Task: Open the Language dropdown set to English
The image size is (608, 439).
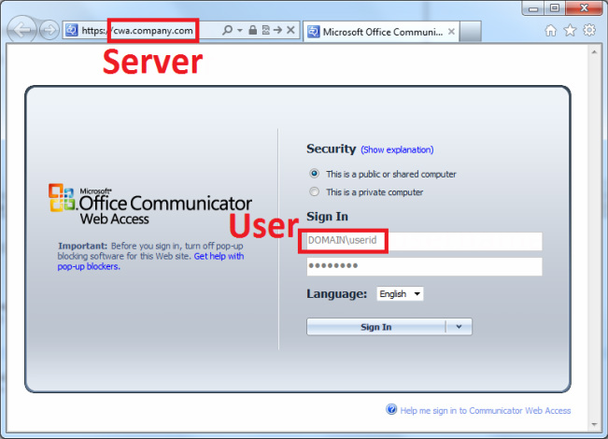Action: pos(400,294)
